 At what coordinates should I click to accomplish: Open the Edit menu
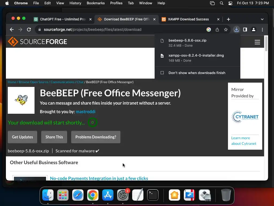coord(48,3)
